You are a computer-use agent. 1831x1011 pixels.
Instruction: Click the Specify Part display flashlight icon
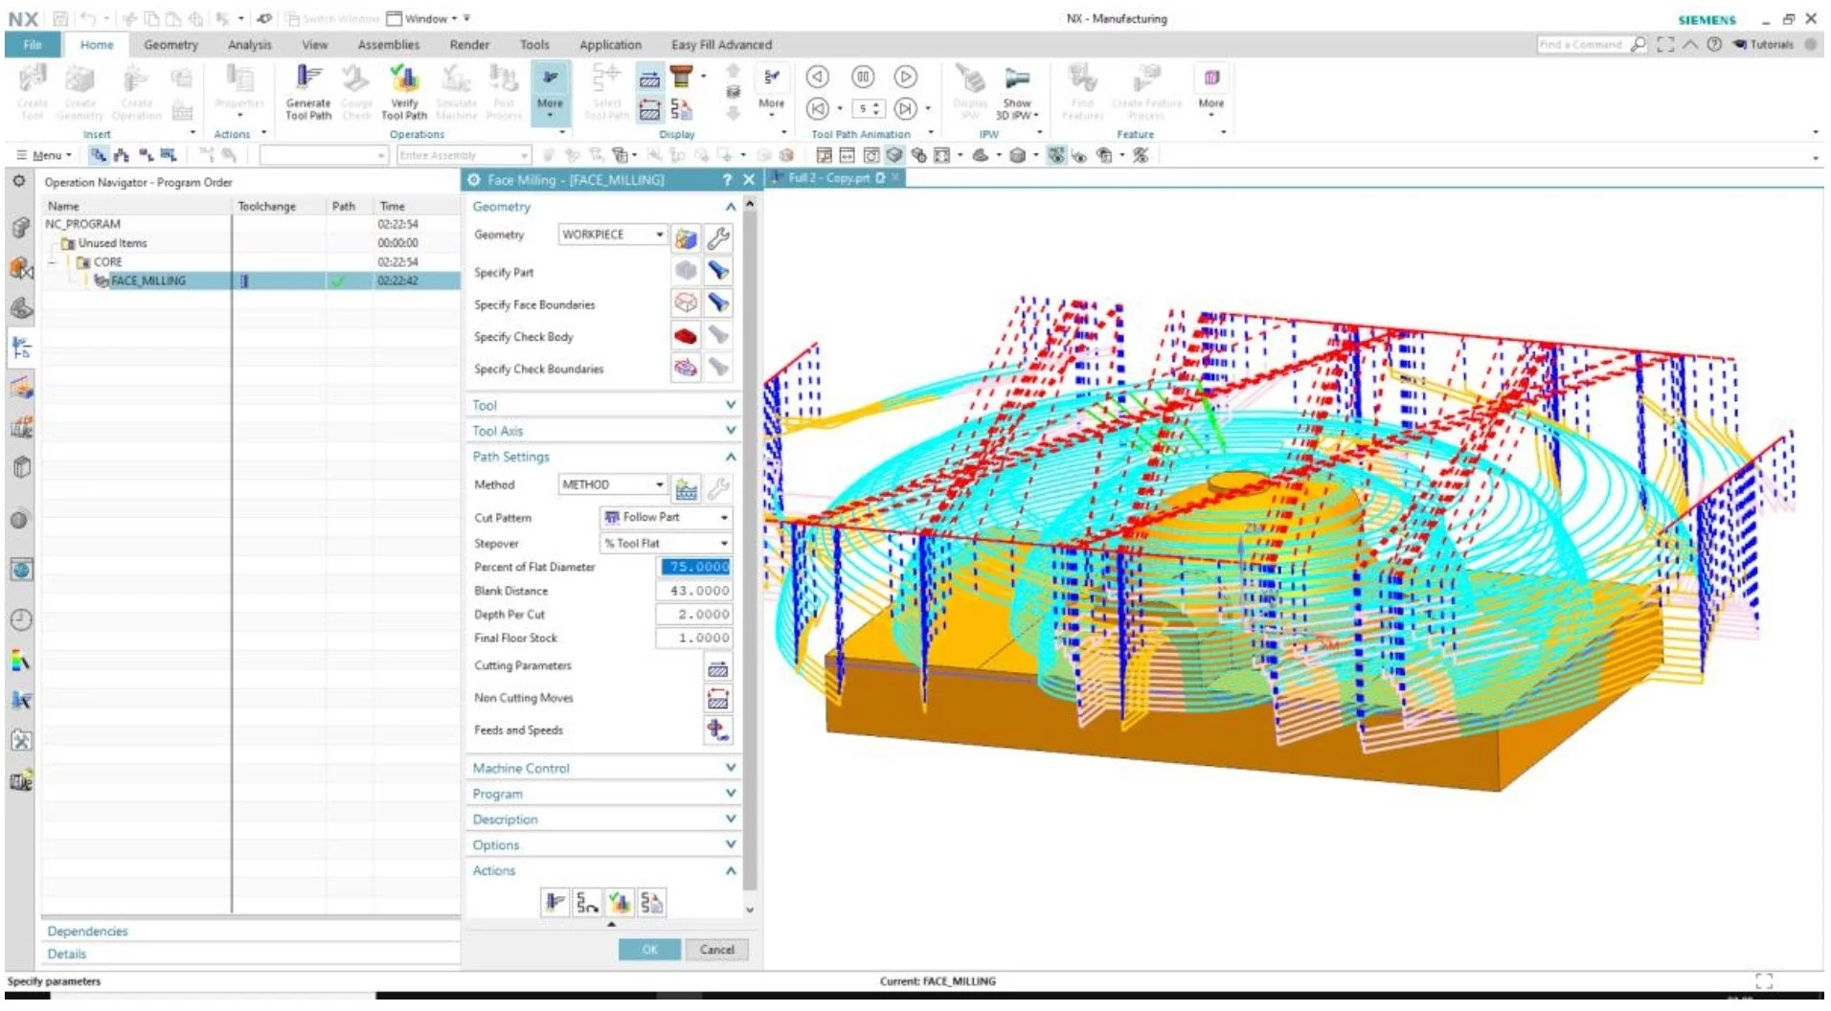pos(718,271)
